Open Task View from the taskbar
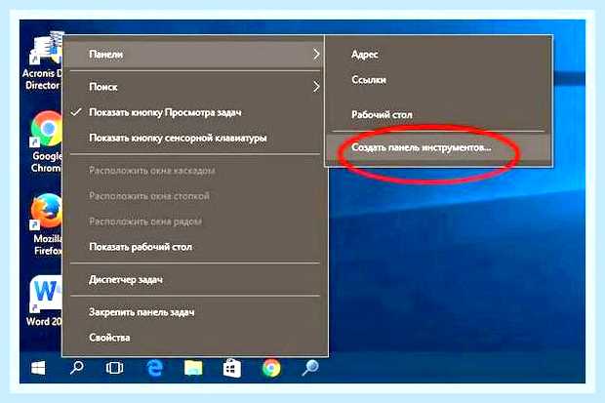605x403 pixels. (114, 368)
